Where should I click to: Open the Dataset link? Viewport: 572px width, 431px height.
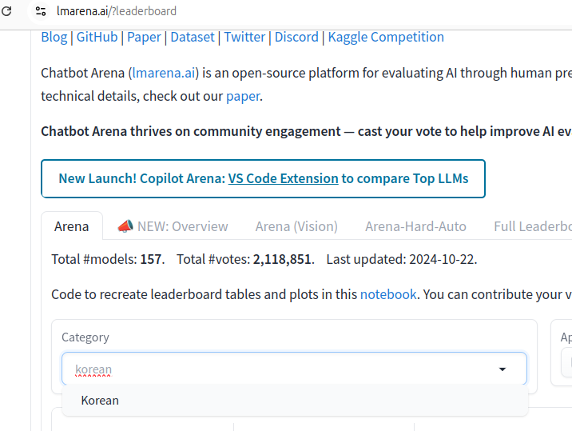(193, 37)
